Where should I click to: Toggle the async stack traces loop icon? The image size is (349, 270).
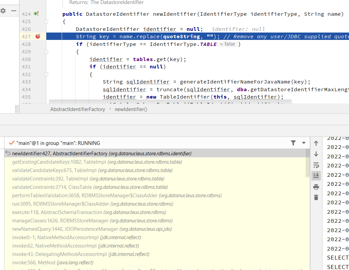[x=316, y=165]
